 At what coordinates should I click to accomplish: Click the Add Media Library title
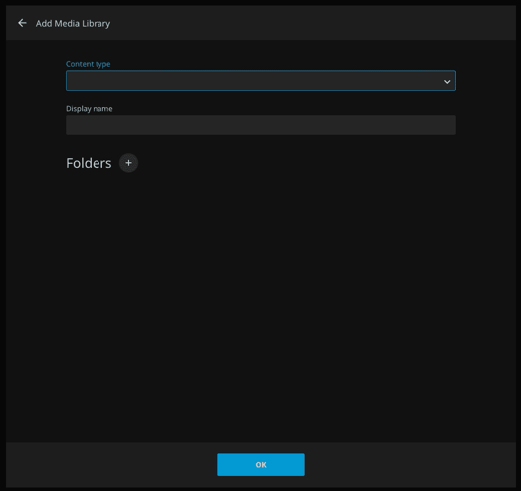click(73, 24)
